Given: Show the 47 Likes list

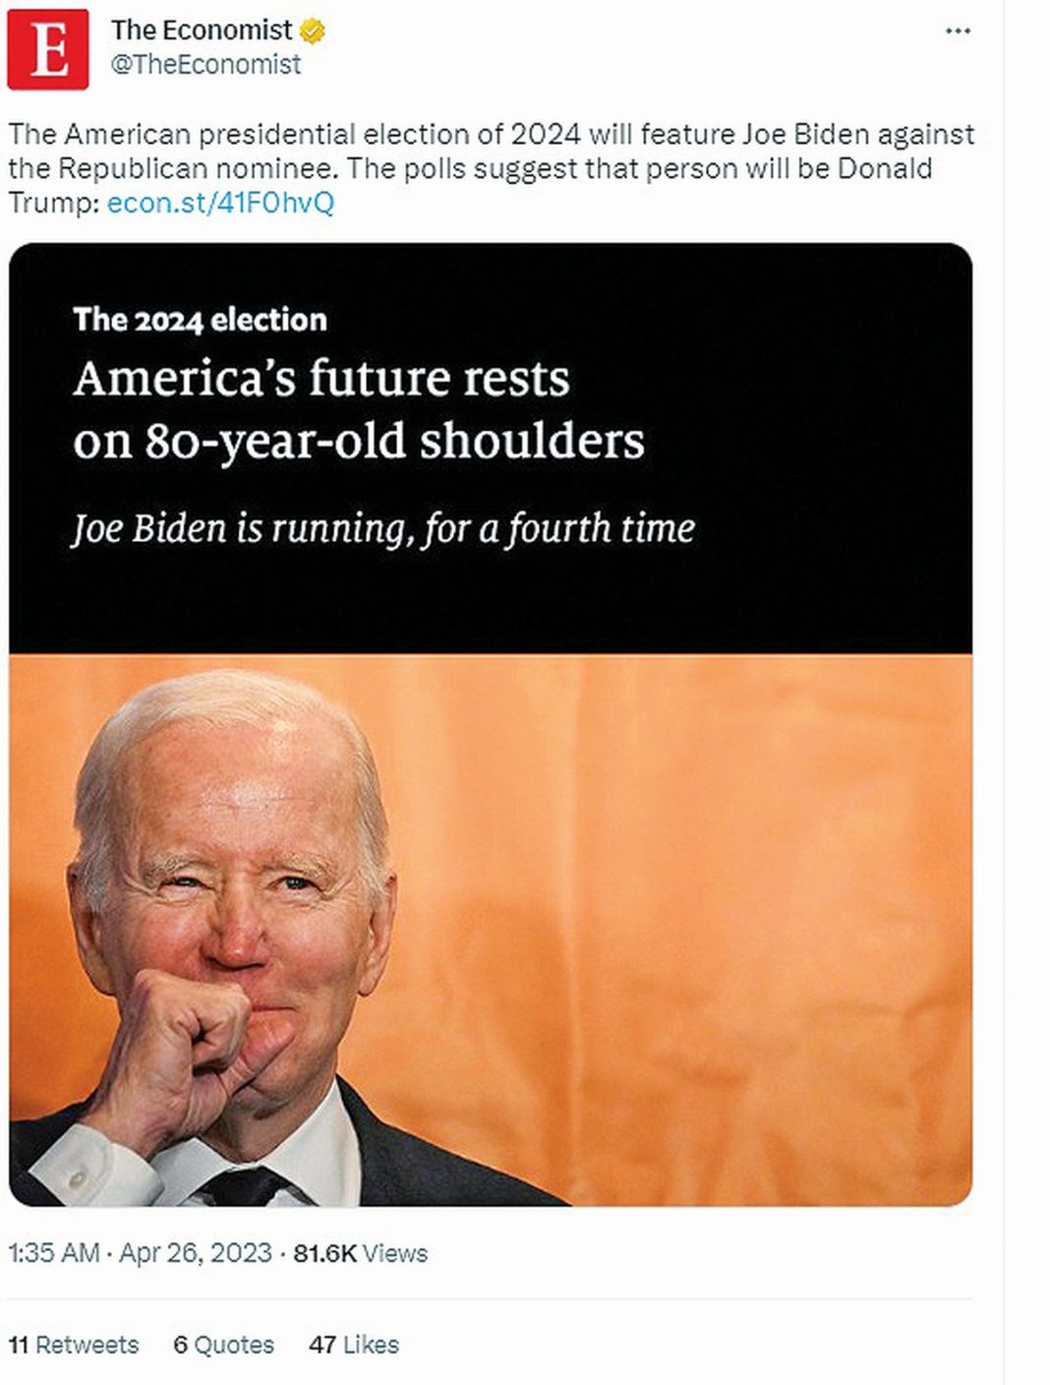Looking at the screenshot, I should 354,1345.
